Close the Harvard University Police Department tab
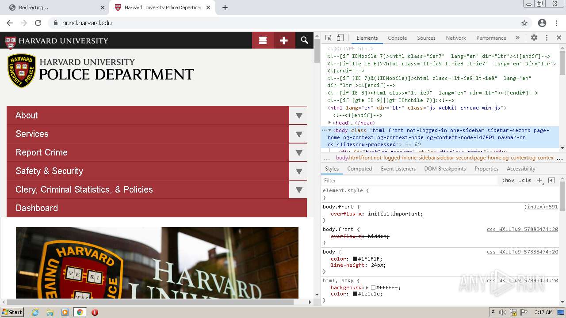Viewport: 566px width, 318px height. click(208, 8)
